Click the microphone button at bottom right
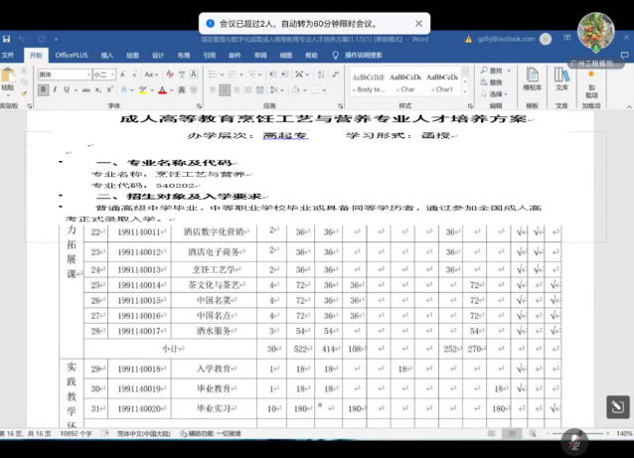634x458 pixels. click(x=573, y=440)
